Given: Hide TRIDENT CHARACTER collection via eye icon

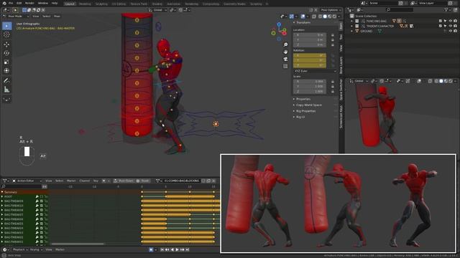Looking at the screenshot, I should 451,26.
